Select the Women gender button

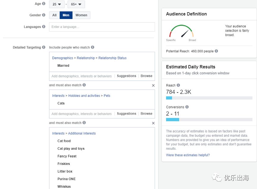click(x=81, y=15)
